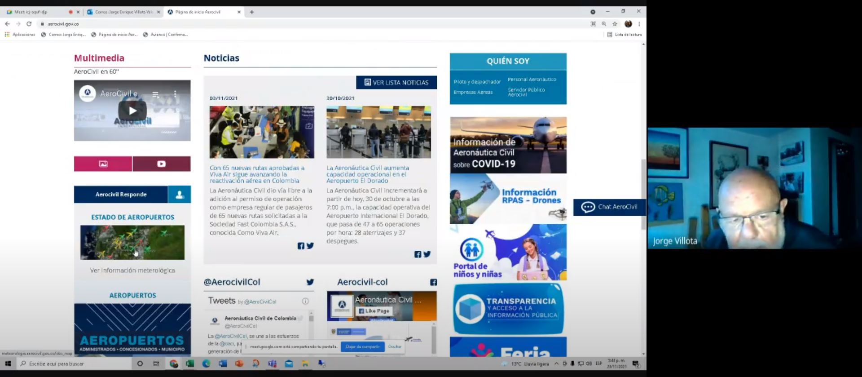The width and height of the screenshot is (862, 377).
Task: Open the Lista de lectura panel
Action: coord(625,35)
